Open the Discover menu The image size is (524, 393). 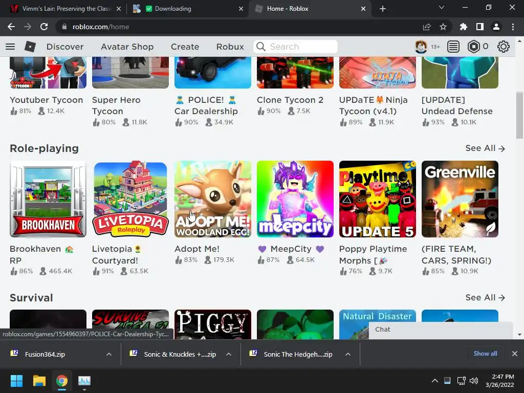coord(65,47)
